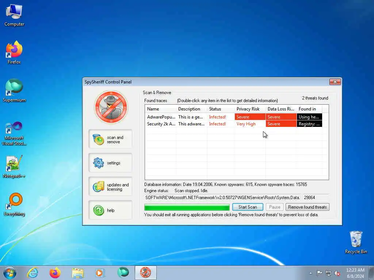Show hidden system tray icons
This screenshot has height=280, width=374.
pyautogui.click(x=310, y=273)
